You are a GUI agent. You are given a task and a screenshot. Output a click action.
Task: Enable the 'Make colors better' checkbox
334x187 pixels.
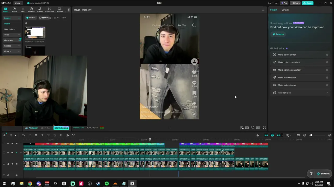(x=327, y=55)
